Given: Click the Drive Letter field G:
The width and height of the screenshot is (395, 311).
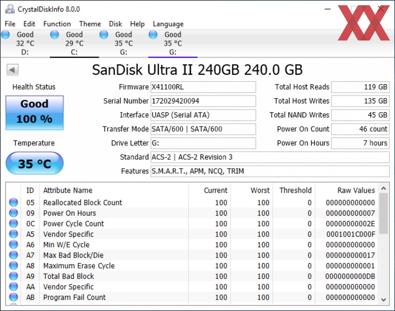Looking at the screenshot, I should coord(203,143).
